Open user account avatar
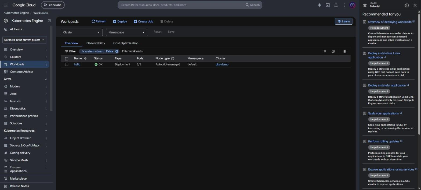 coord(352,5)
